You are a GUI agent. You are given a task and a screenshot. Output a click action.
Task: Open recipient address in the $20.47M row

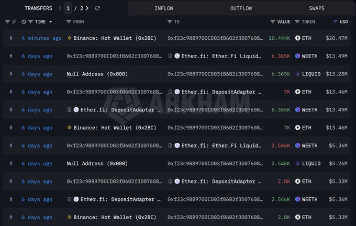click(215, 38)
